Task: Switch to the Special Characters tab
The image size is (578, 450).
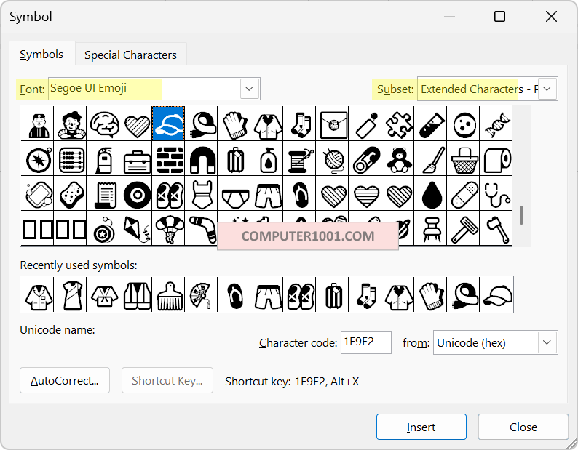Action: point(130,55)
